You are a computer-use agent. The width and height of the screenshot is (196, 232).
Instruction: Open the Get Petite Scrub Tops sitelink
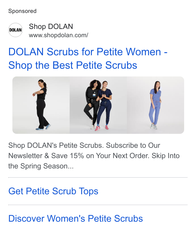coord(53,191)
